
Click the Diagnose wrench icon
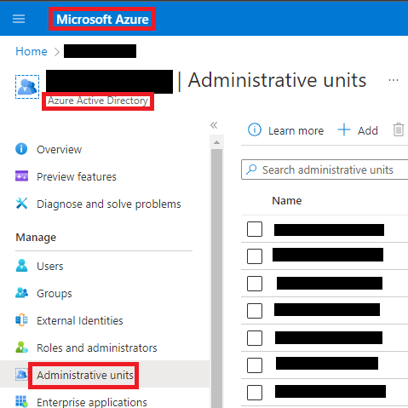[21, 204]
